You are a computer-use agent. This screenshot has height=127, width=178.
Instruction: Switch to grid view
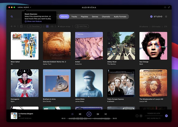click(x=47, y=26)
